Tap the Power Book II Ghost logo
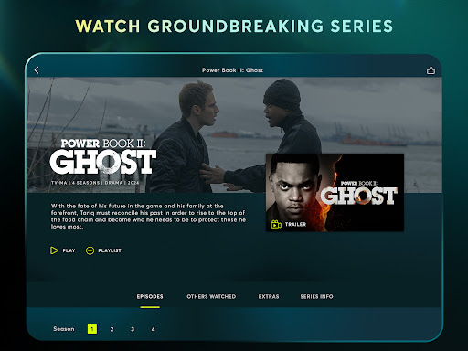The width and height of the screenshot is (468, 351). coord(103,156)
